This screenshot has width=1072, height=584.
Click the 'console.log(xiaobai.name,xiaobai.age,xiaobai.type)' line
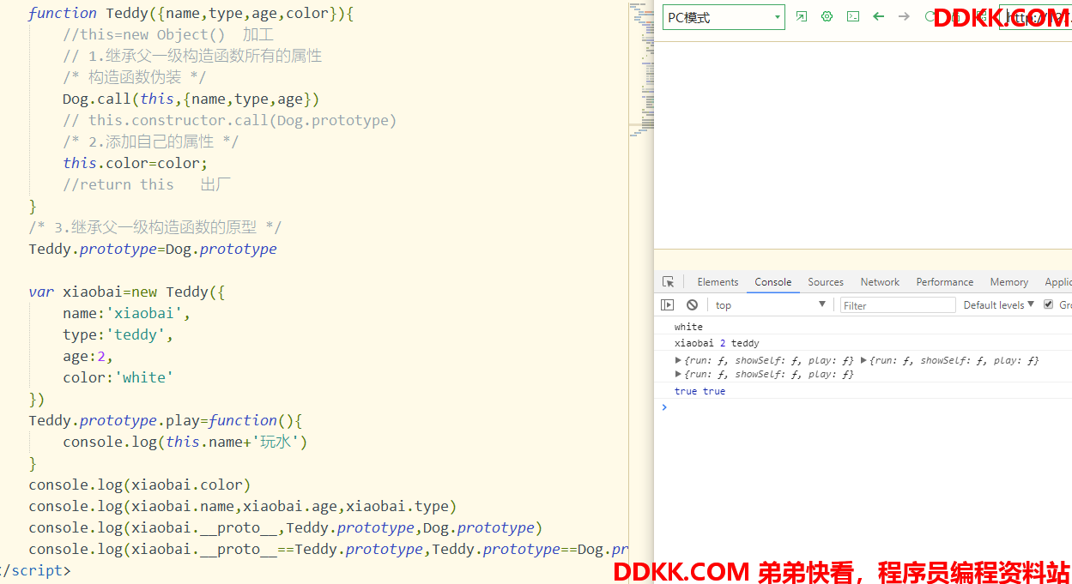243,506
